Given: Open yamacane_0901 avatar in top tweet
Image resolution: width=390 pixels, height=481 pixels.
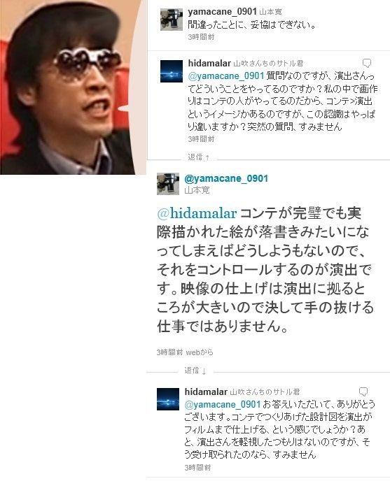Looking at the screenshot, I should 171,20.
